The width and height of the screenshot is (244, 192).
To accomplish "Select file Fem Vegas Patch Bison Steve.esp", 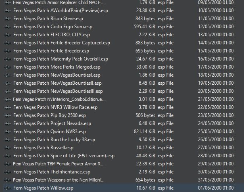I will pyautogui.click(x=48, y=19).
